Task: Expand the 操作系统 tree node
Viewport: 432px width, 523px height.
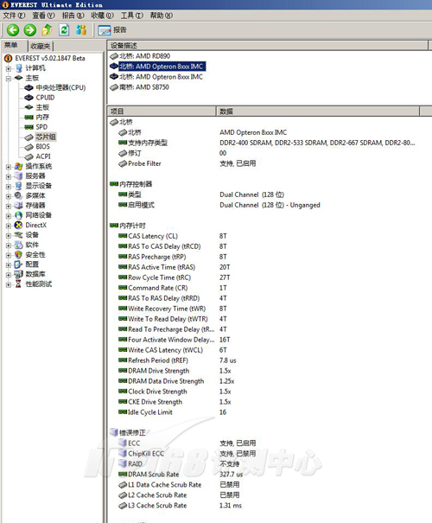Action: pyautogui.click(x=9, y=167)
